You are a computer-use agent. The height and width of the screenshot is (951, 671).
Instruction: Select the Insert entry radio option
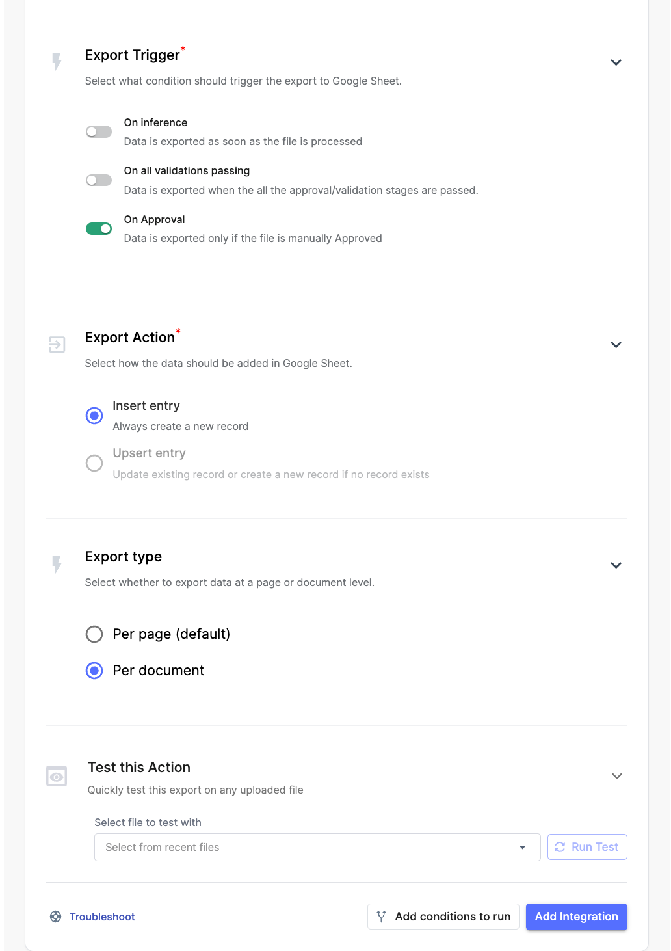[x=94, y=416]
